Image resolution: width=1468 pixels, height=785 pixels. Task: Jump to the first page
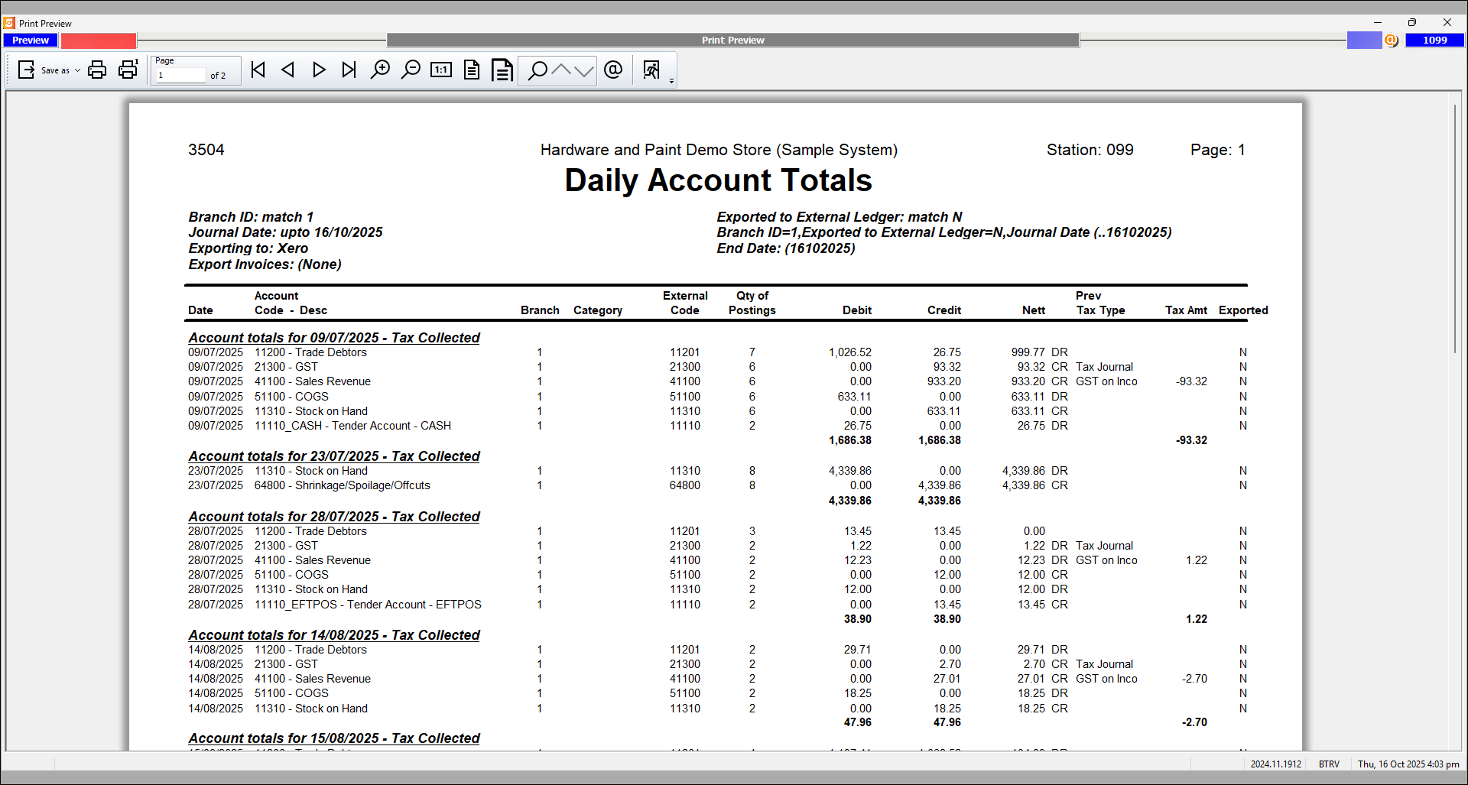(258, 70)
